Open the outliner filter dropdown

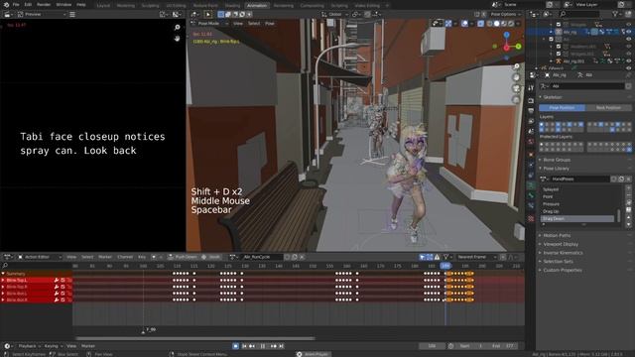pyautogui.click(x=617, y=14)
